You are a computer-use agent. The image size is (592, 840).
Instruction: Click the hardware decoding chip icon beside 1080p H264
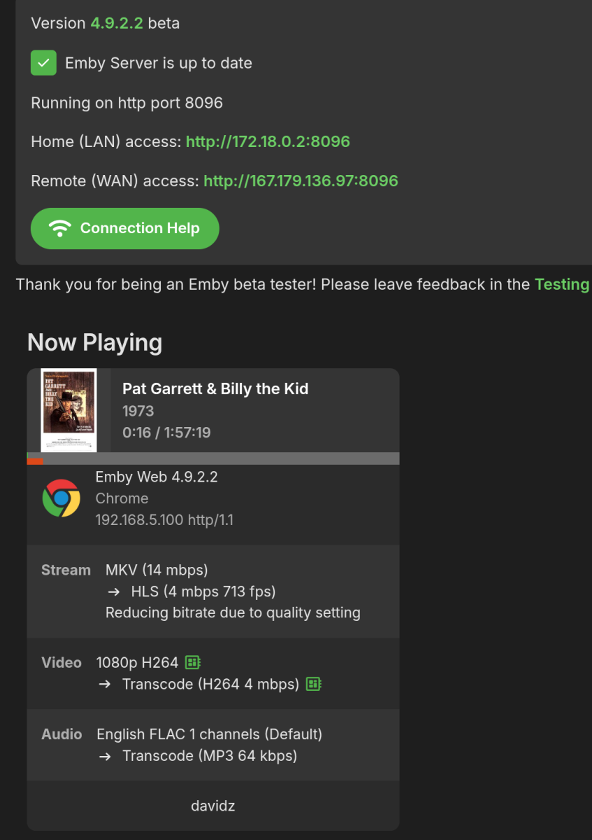(193, 661)
